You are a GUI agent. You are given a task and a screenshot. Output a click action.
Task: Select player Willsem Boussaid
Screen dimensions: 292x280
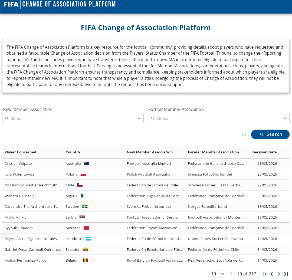[19, 196]
